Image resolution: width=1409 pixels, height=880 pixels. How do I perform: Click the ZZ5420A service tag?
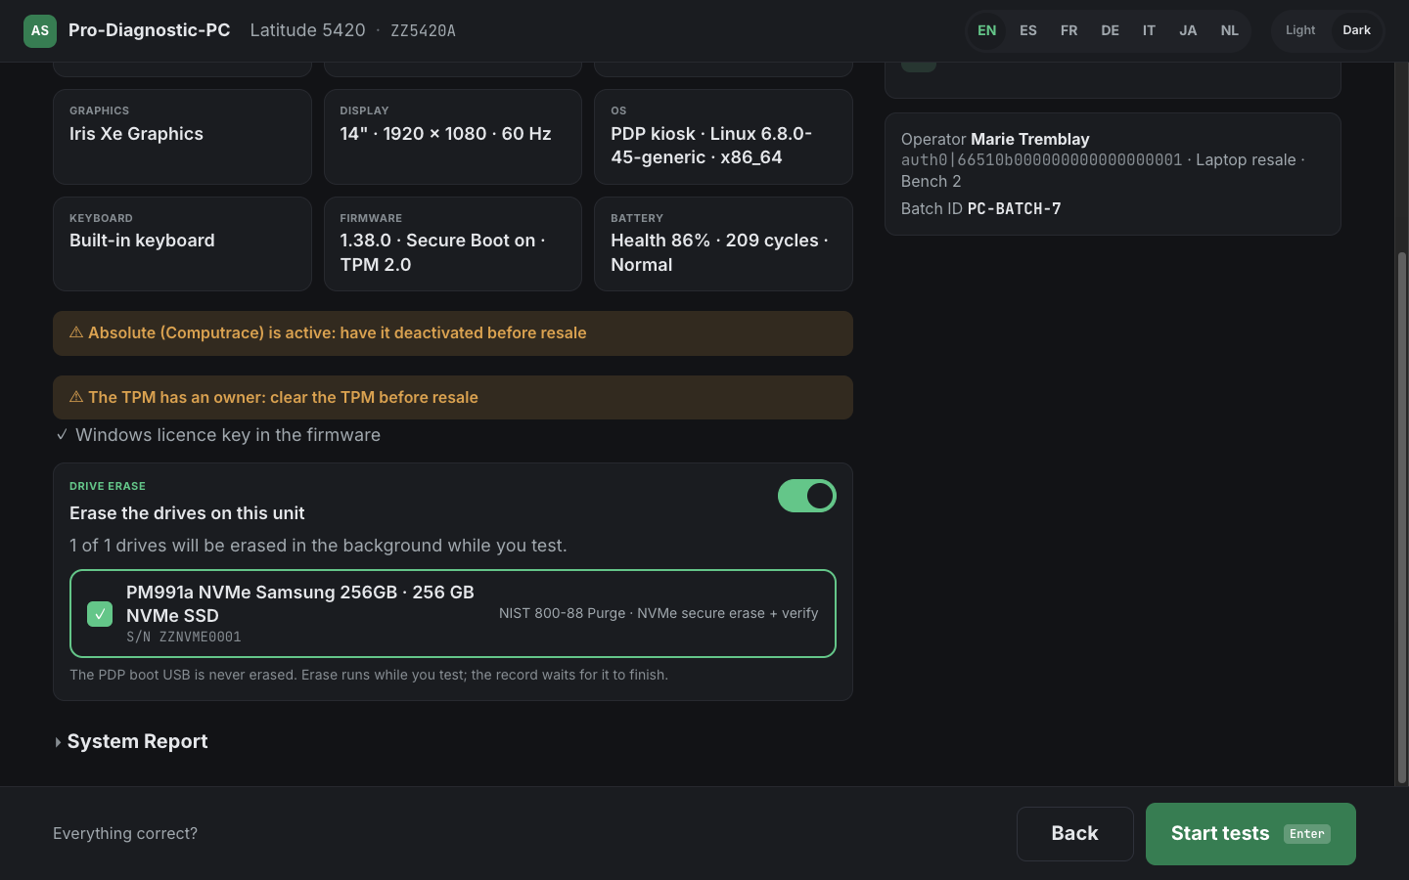click(423, 31)
